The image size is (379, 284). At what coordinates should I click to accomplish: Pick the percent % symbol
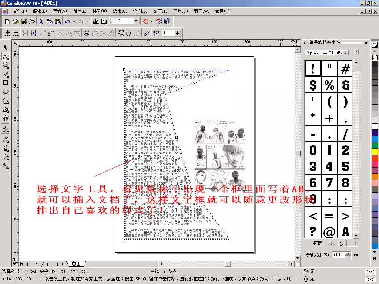point(329,85)
